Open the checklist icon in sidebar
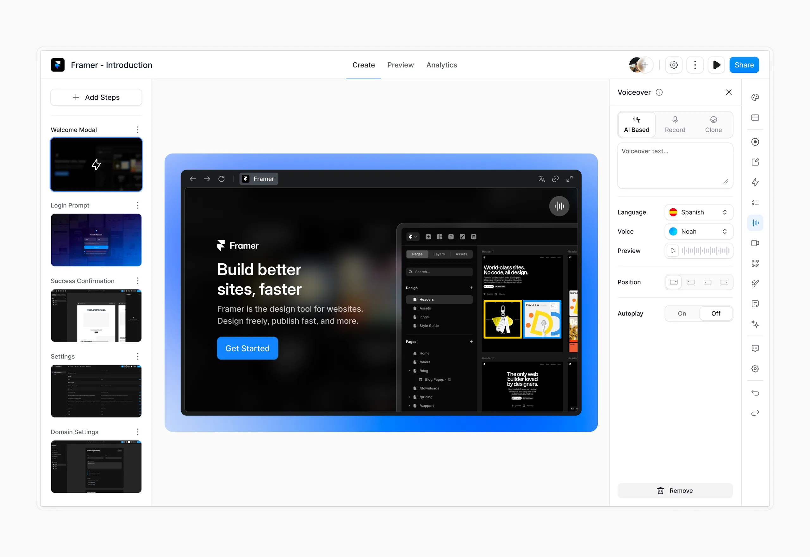The height and width of the screenshot is (557, 810). 755,203
